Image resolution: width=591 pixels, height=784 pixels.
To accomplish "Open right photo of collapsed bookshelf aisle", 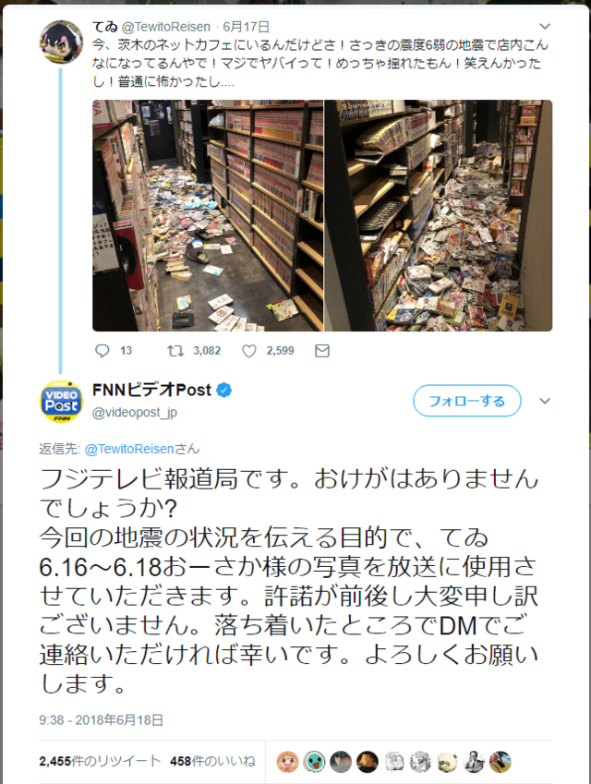I will pyautogui.click(x=439, y=215).
